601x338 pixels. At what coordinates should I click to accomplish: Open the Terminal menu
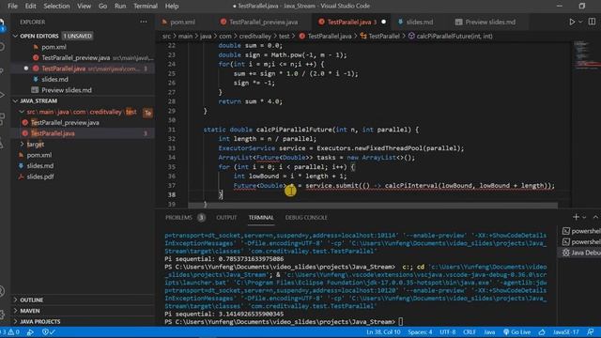coord(146,6)
